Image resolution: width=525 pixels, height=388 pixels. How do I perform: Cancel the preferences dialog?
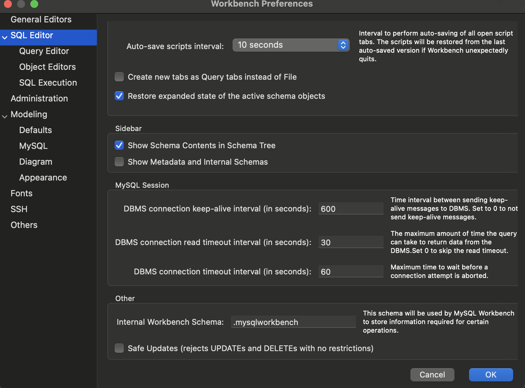click(432, 375)
